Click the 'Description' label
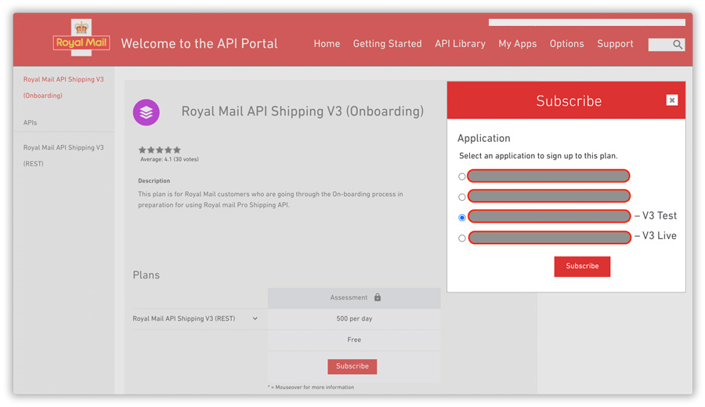The height and width of the screenshot is (407, 705). 154,180
